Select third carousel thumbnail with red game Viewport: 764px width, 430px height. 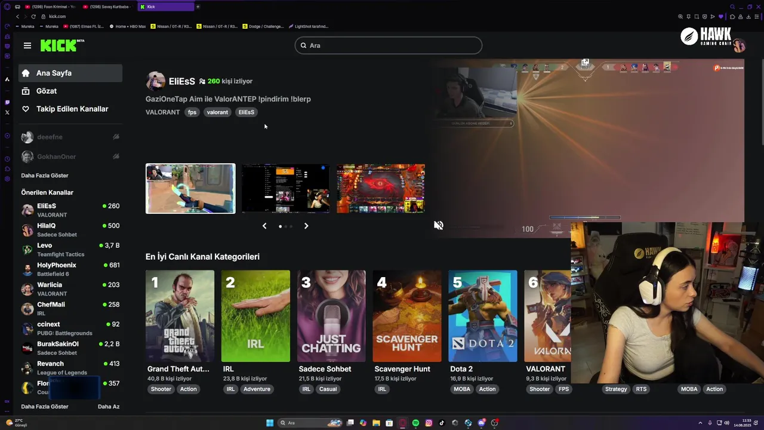[381, 188]
